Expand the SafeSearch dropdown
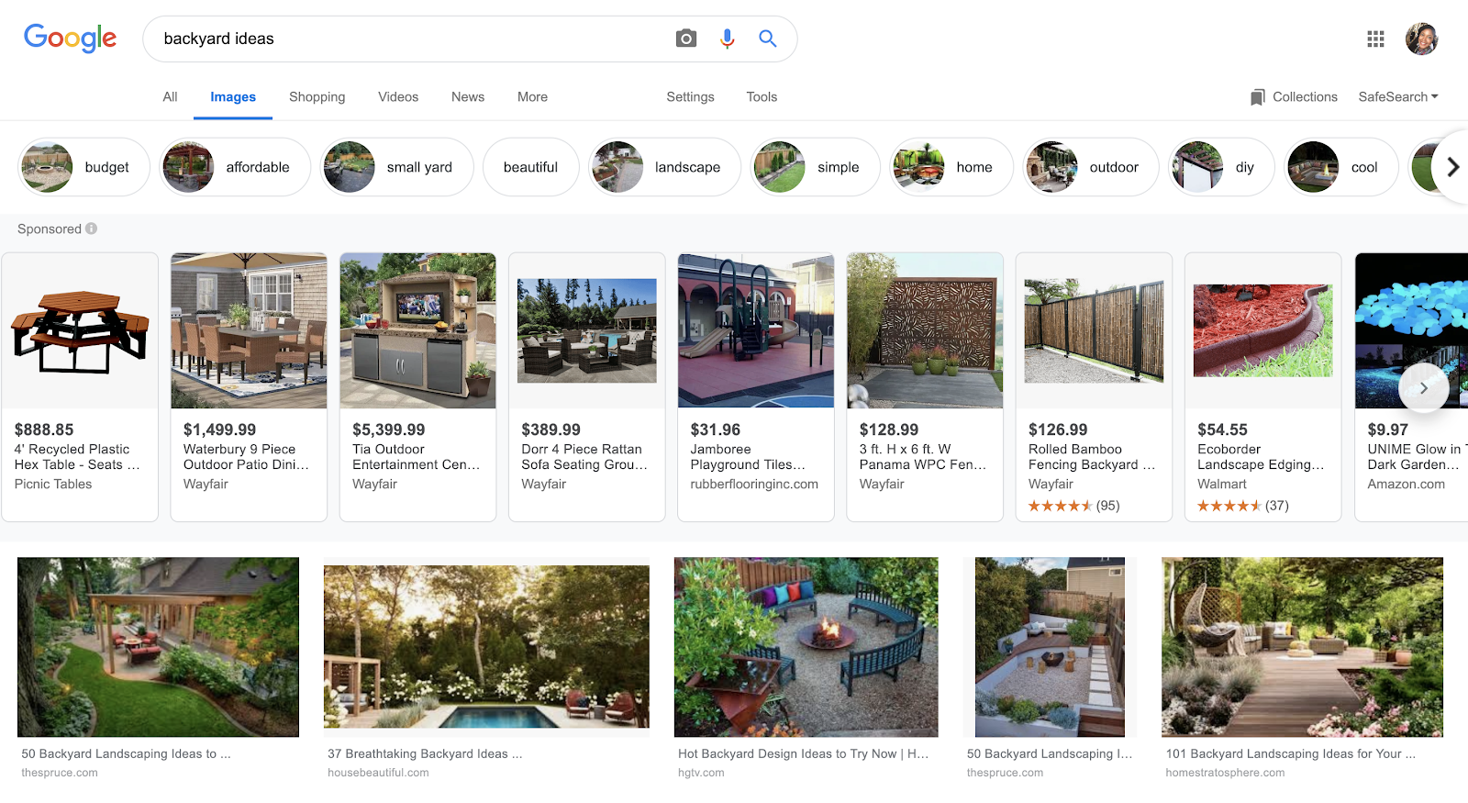 1398,96
